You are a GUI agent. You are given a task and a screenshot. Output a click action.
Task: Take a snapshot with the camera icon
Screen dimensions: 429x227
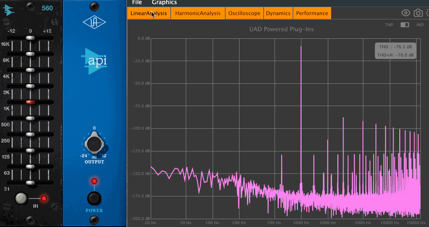click(418, 13)
